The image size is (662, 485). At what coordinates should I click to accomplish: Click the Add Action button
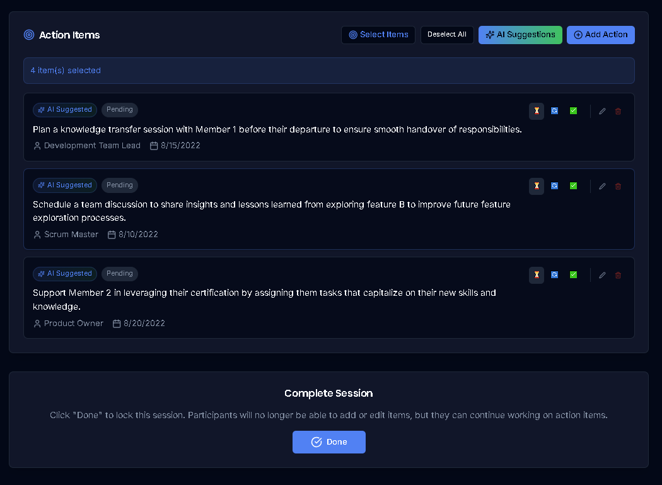tap(600, 35)
